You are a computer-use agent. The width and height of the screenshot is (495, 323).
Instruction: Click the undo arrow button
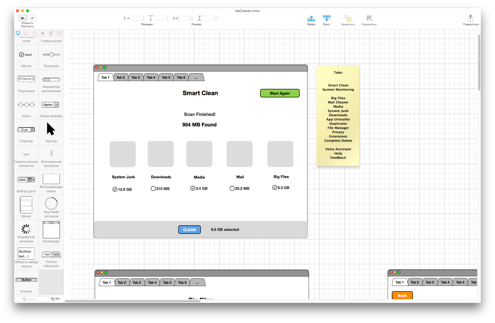click(23, 18)
